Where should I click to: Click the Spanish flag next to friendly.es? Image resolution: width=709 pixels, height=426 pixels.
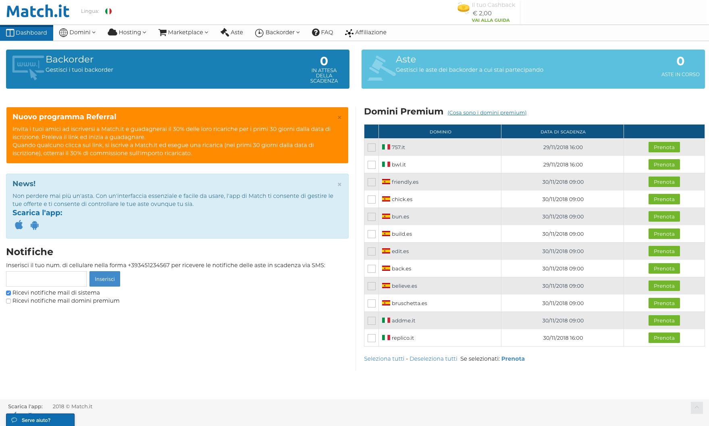[386, 182]
